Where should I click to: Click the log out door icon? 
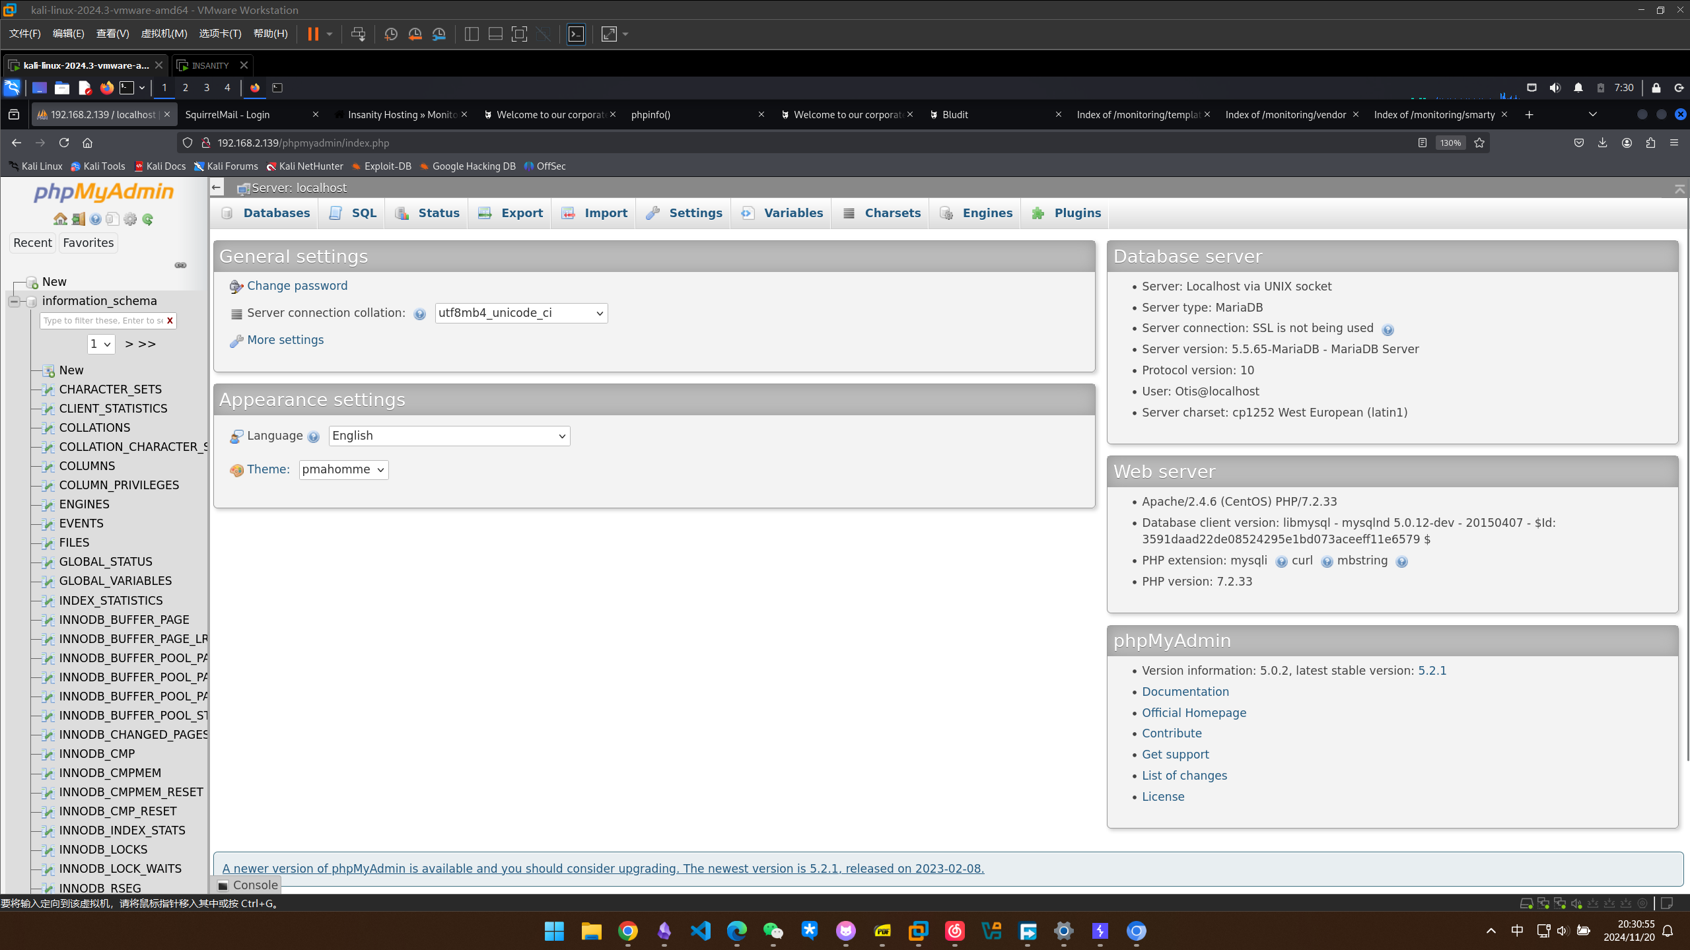78,219
